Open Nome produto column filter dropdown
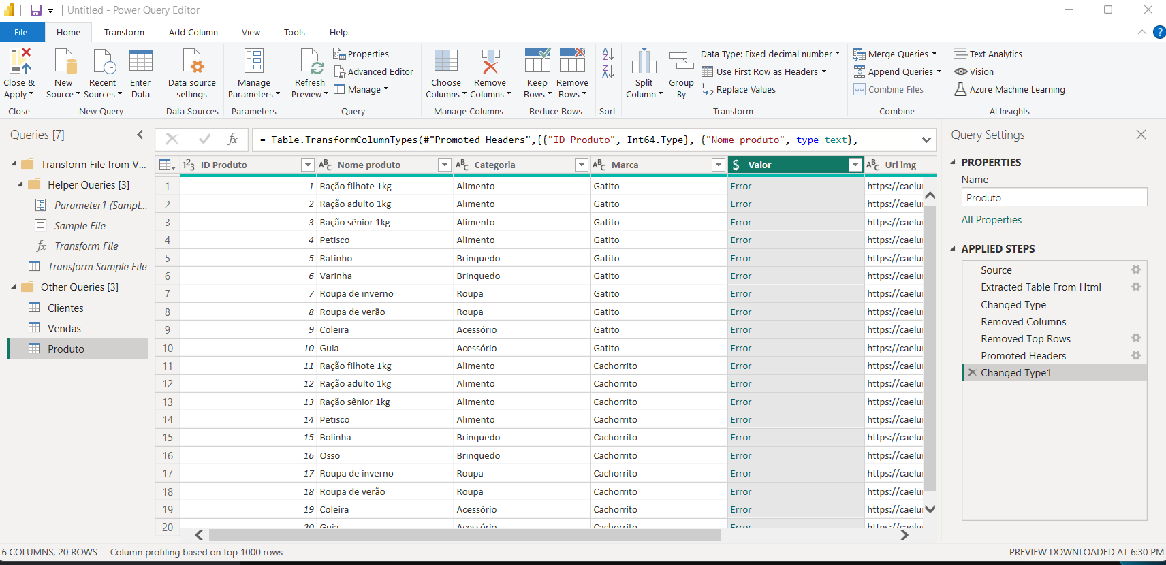Viewport: 1166px width, 565px height. [x=444, y=165]
